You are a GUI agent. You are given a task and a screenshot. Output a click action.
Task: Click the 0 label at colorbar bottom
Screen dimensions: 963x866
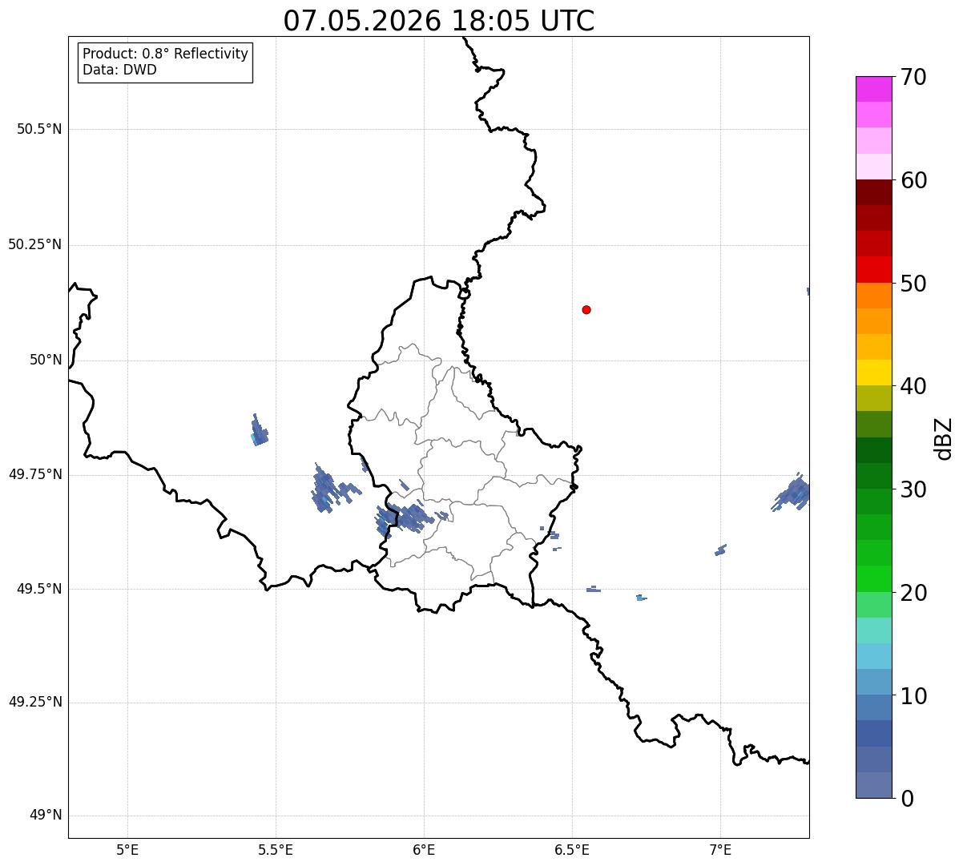coord(906,799)
